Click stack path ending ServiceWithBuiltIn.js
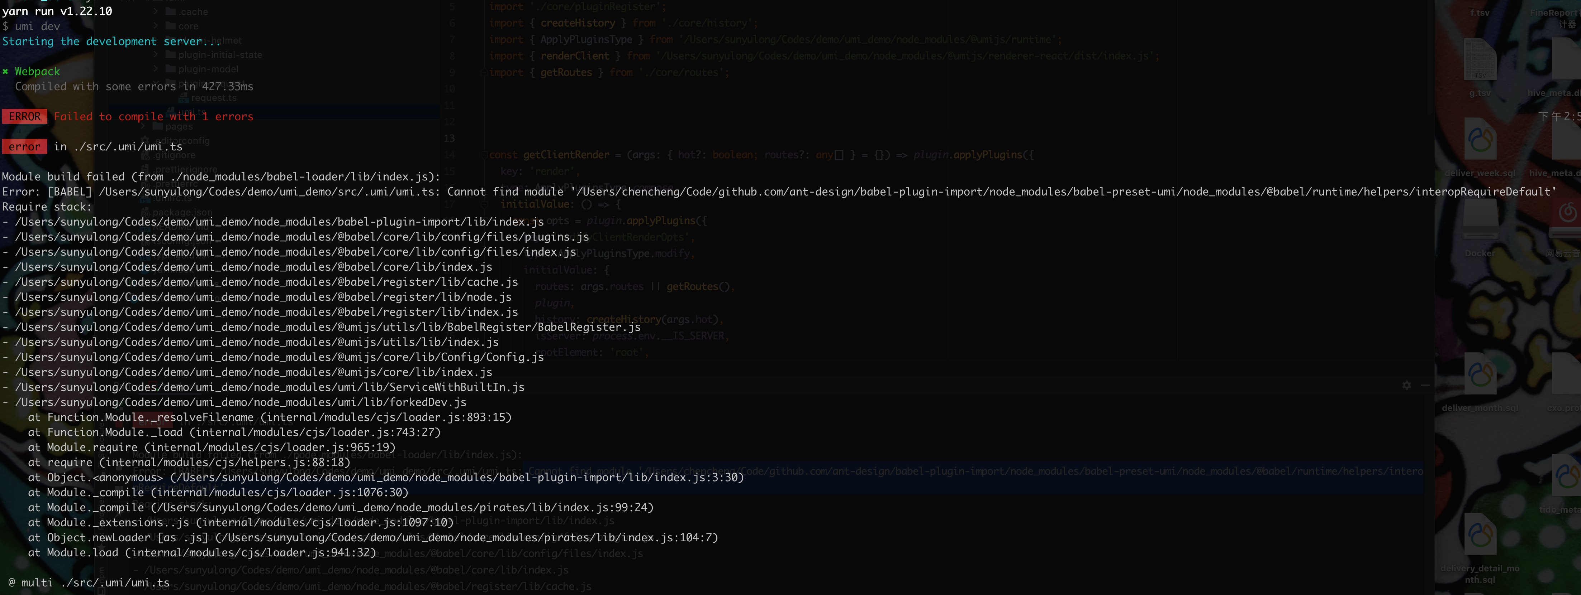The width and height of the screenshot is (1581, 595). point(263,387)
